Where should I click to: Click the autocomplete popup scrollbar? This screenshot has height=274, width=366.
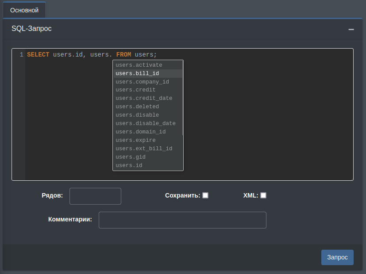pos(182,98)
